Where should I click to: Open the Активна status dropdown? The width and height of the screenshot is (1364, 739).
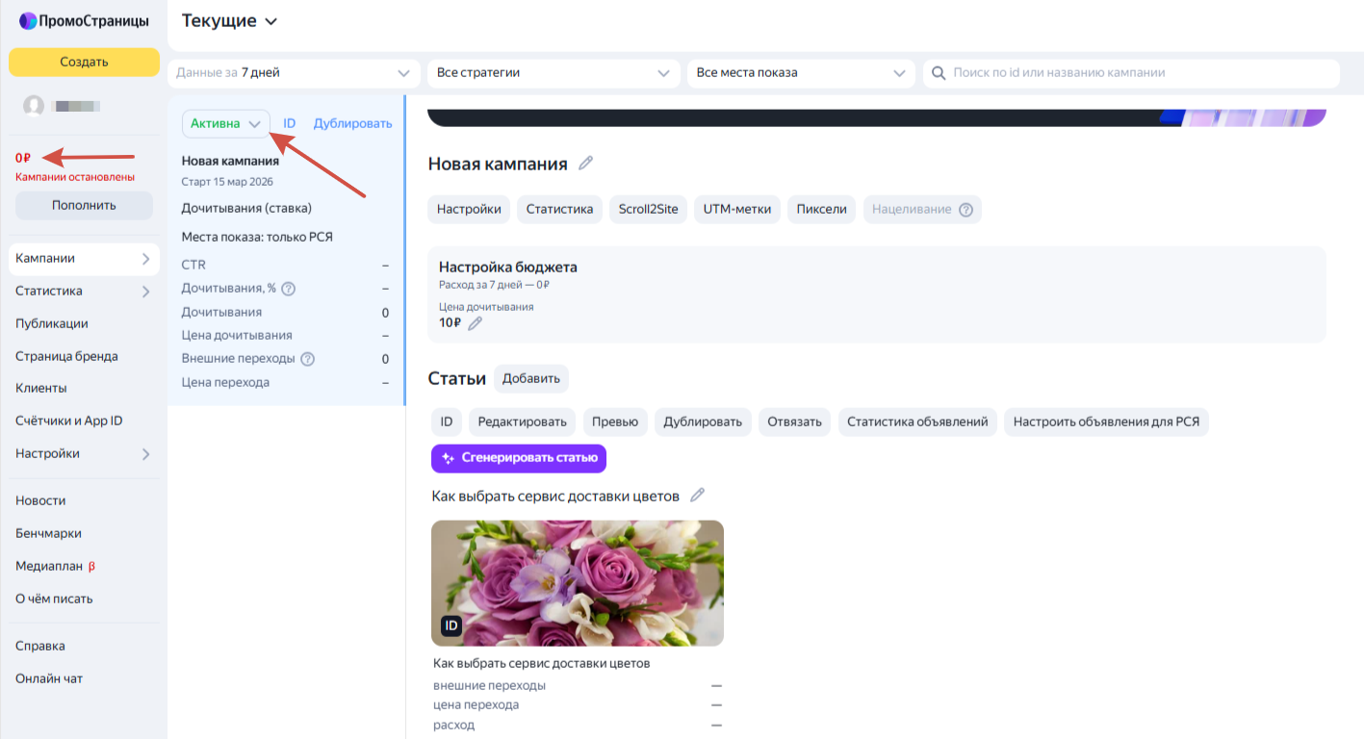[226, 123]
